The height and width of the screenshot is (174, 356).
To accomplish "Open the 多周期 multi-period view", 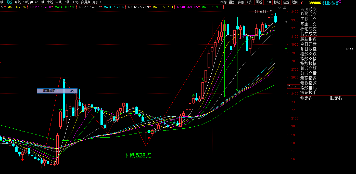I will click(86, 2).
